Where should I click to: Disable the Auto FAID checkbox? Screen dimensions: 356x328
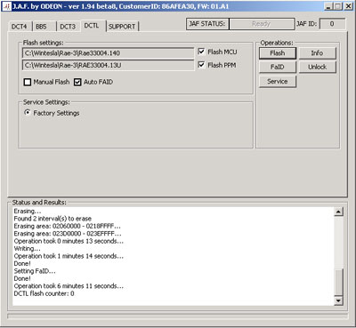pyautogui.click(x=77, y=82)
